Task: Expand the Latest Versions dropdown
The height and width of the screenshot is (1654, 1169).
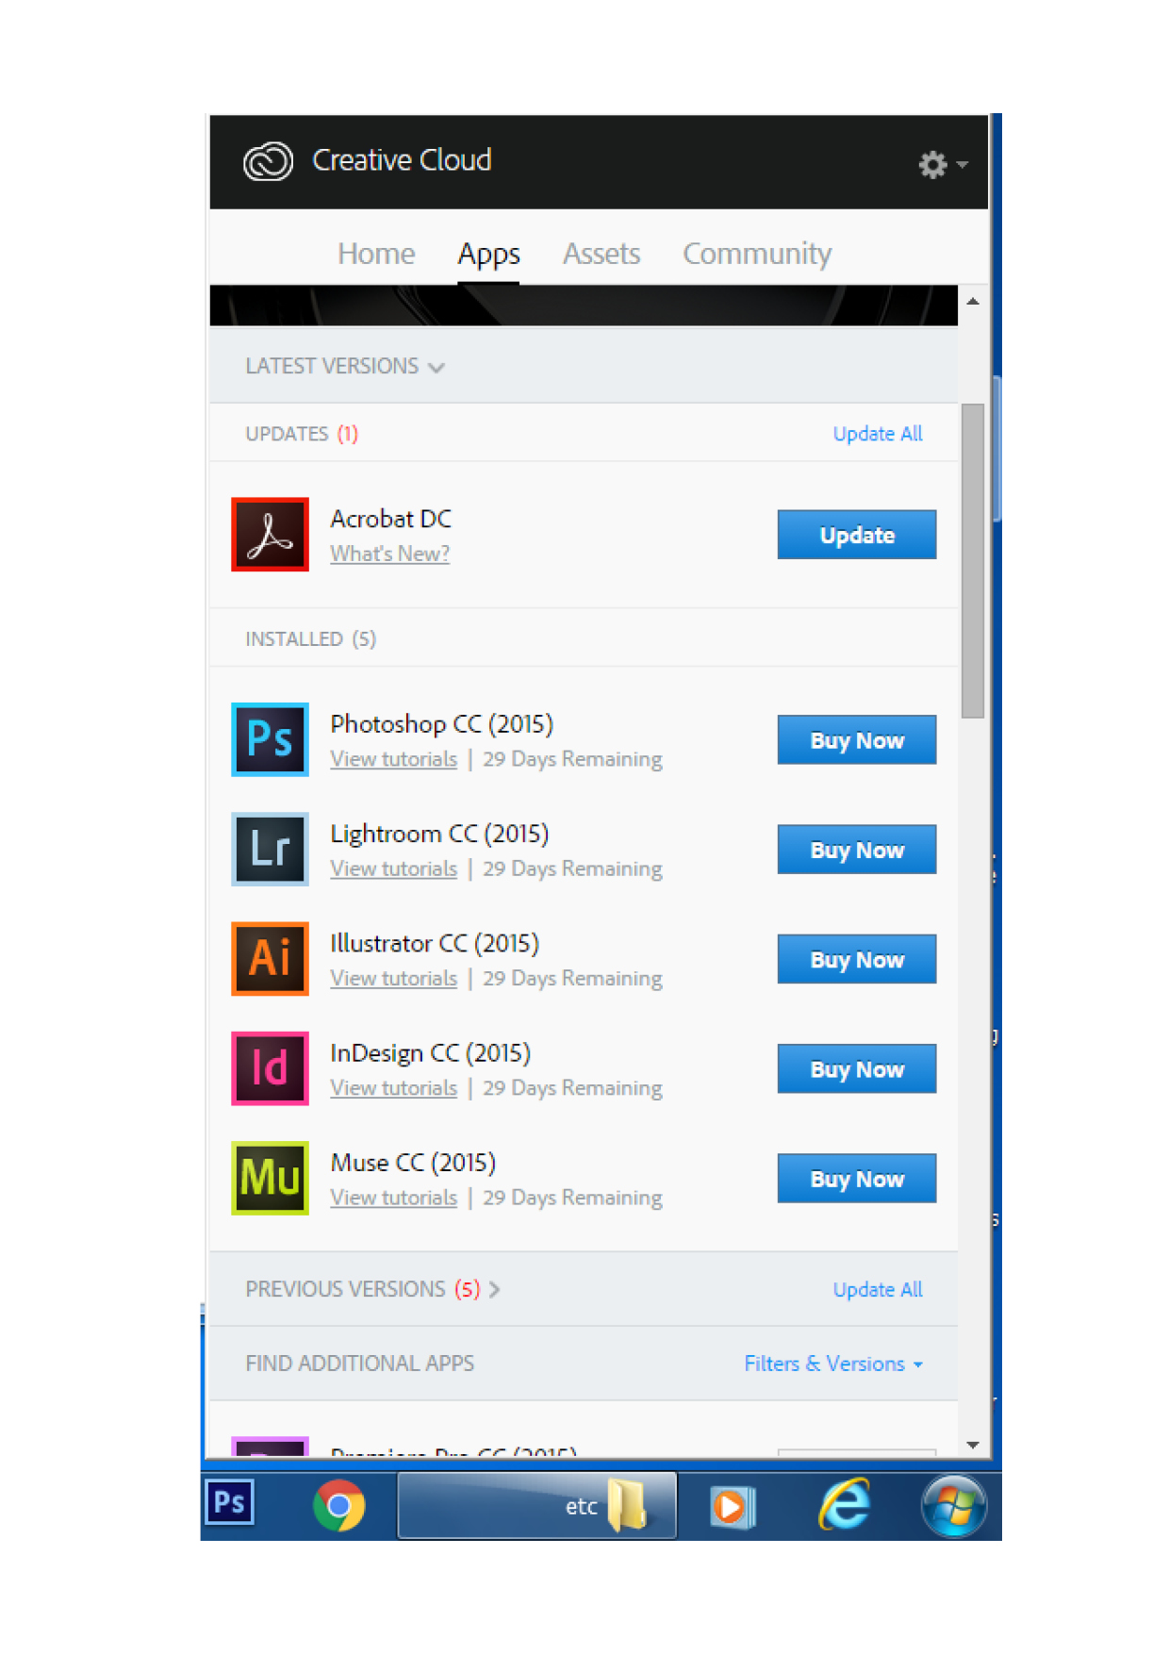Action: 344,366
